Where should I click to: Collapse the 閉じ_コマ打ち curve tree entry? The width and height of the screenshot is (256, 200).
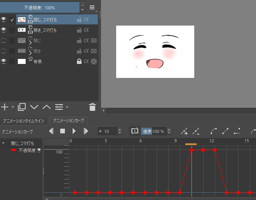pos(3,143)
